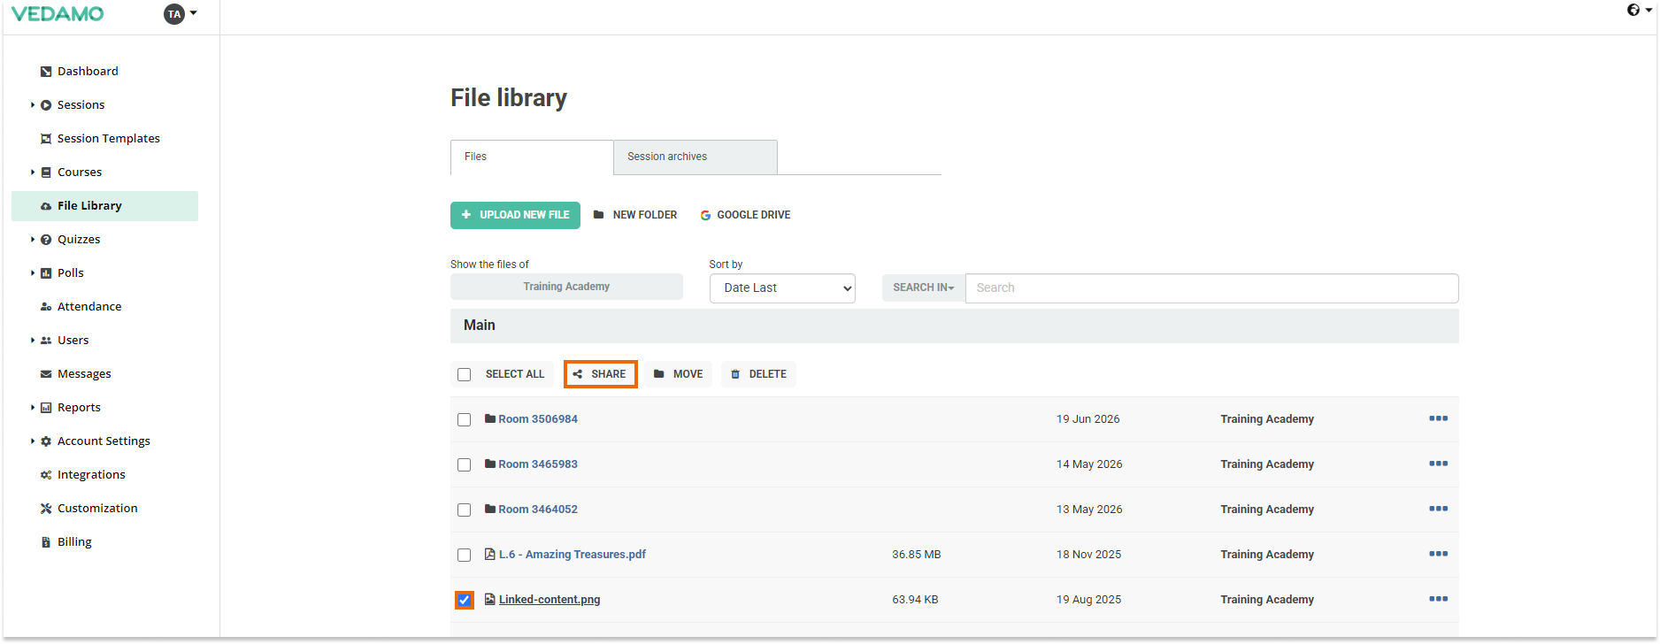Click the Move button

tap(679, 374)
